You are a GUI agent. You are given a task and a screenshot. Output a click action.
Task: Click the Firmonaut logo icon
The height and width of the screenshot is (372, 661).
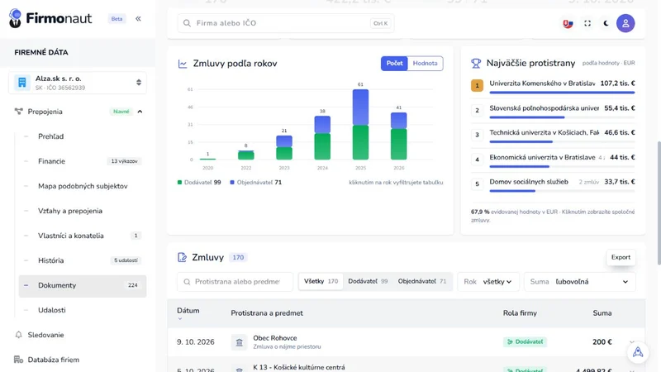point(15,18)
